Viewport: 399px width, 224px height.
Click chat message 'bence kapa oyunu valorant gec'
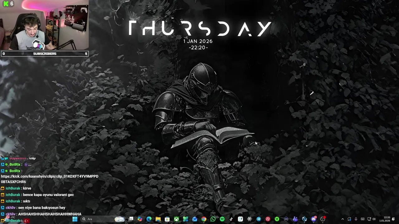pos(48,195)
